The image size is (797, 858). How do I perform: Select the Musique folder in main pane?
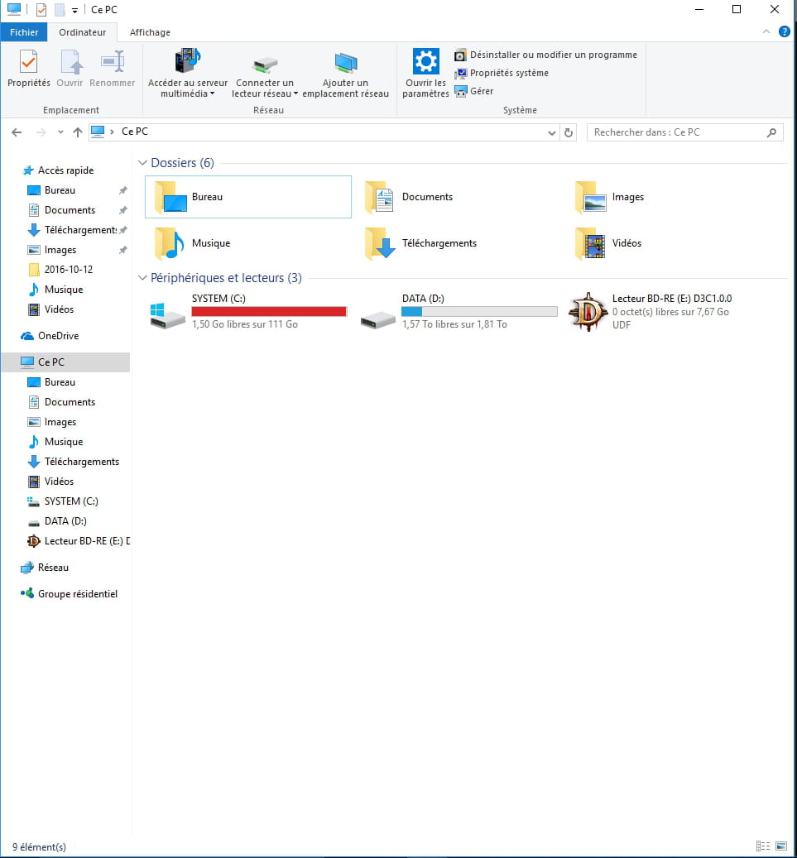point(192,243)
